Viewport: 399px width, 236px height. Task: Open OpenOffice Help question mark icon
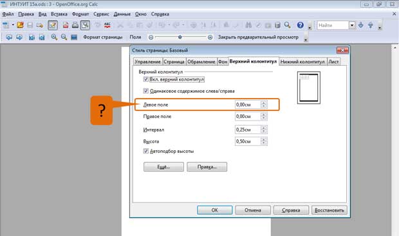point(301,25)
